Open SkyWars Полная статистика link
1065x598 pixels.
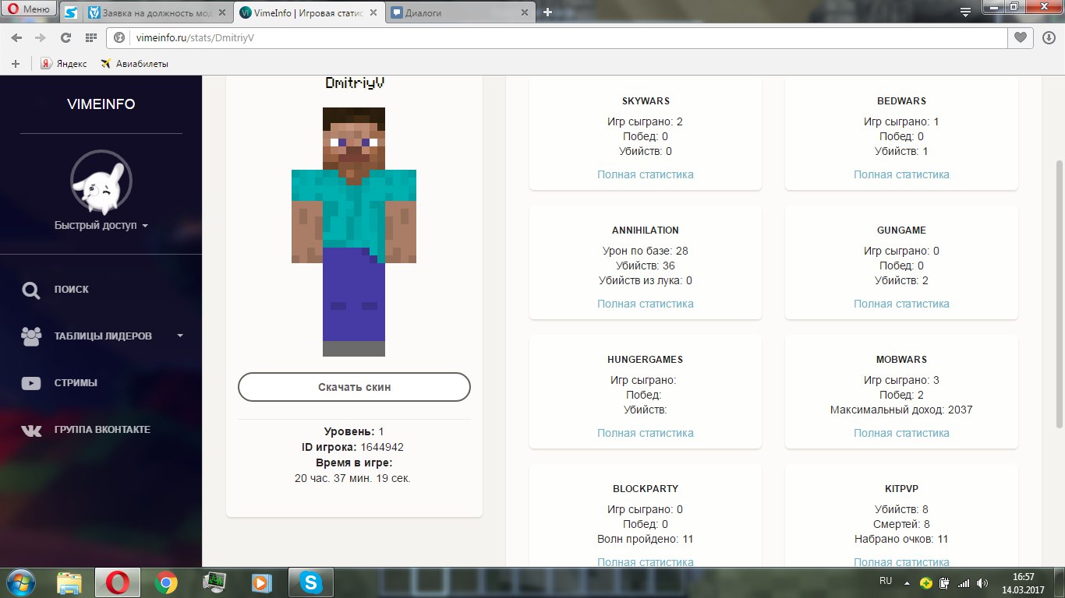click(x=646, y=174)
